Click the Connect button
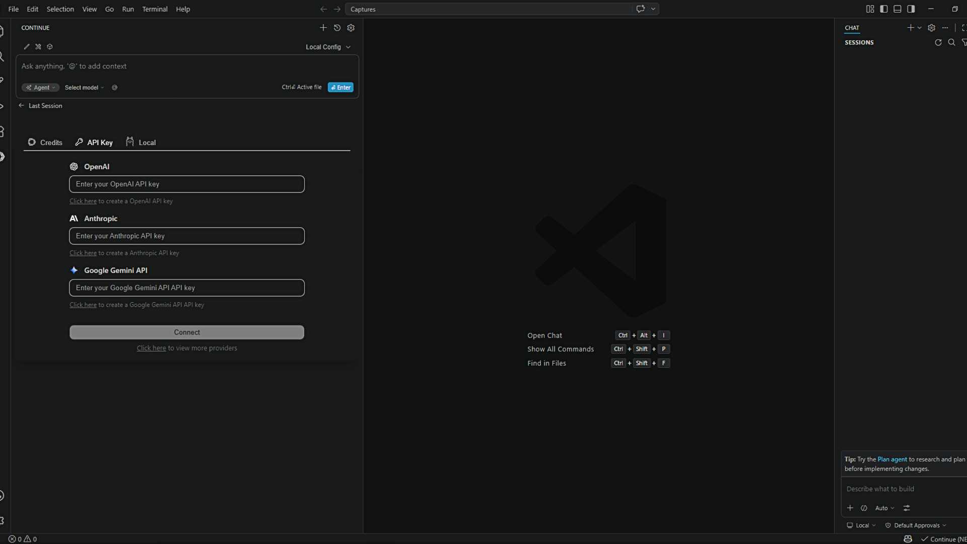This screenshot has width=967, height=544. pyautogui.click(x=187, y=332)
